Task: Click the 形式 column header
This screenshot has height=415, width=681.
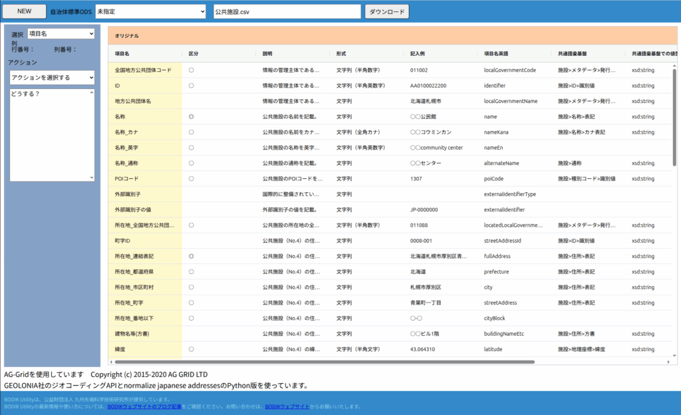Action: (x=341, y=53)
